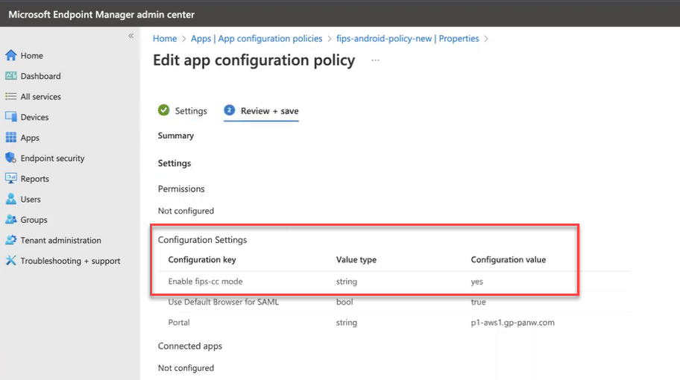Click Troubleshooting + support wrench icon
Screen dimensions: 680x380
coord(10,261)
